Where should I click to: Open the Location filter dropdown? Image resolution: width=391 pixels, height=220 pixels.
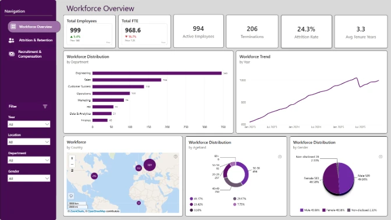pyautogui.click(x=29, y=142)
